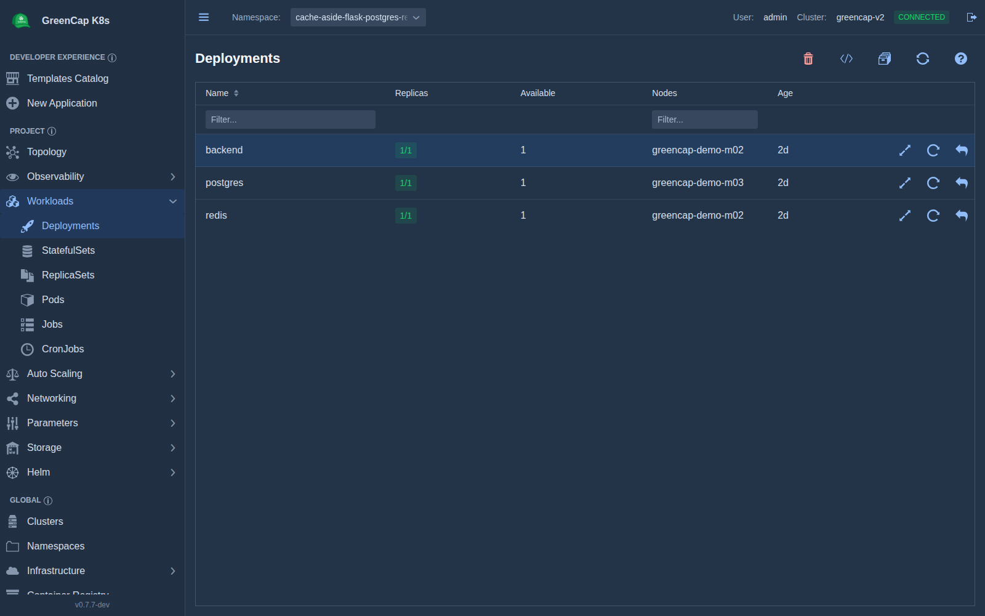Click the v0.7.7-dev version label

coord(92,605)
